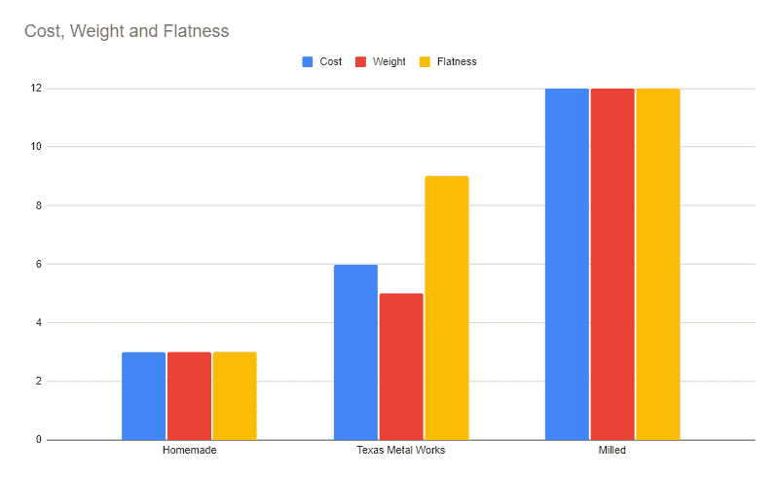Select the blue Cost bar for Homemade
The width and height of the screenshot is (778, 477).
[143, 395]
